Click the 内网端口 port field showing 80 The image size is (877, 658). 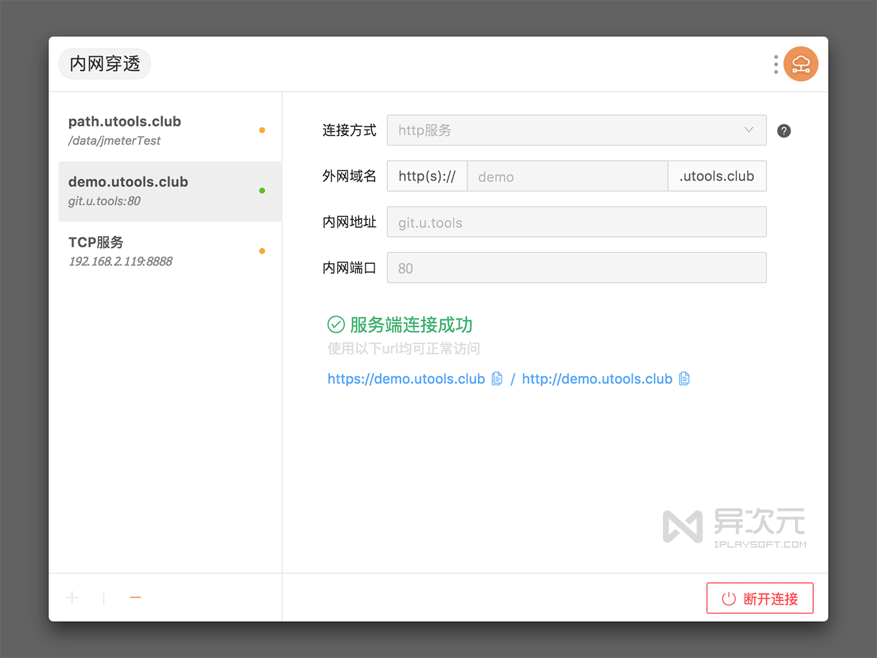576,268
